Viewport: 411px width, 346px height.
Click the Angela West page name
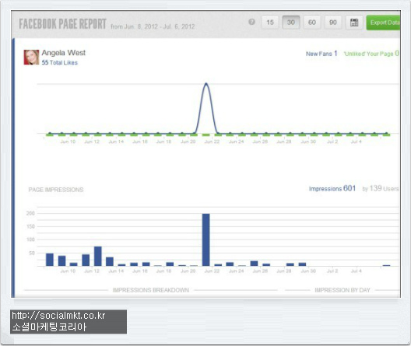64,53
